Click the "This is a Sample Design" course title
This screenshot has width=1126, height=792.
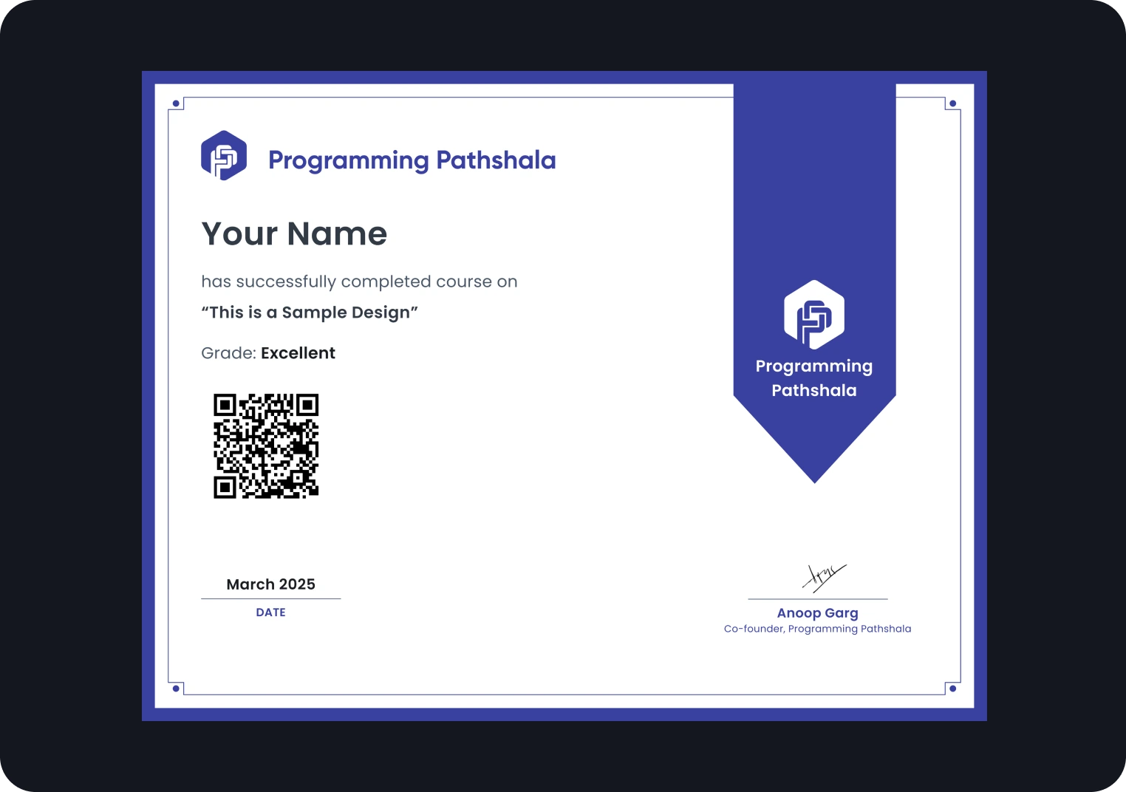[310, 313]
